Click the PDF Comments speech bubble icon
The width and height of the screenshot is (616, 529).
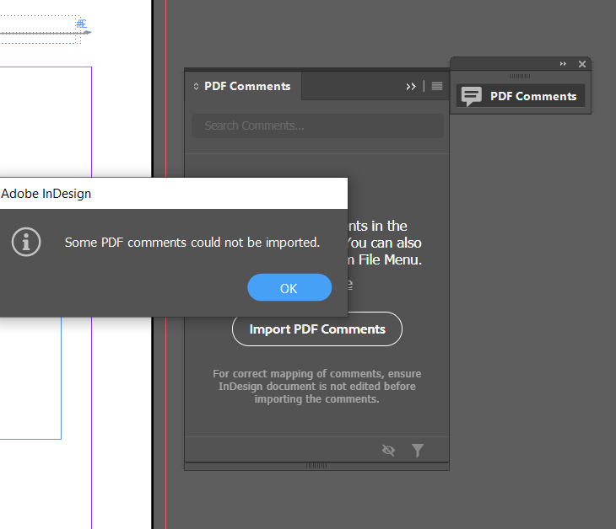pos(472,96)
